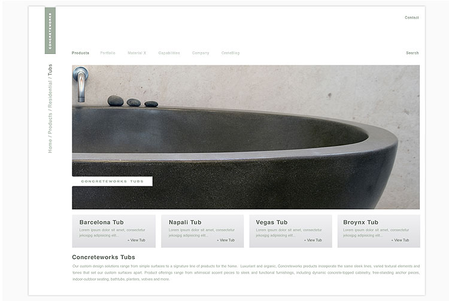Image resolution: width=449 pixels, height=301 pixels.
Task: Click the Concreteworks vertical logo
Action: (50, 31)
